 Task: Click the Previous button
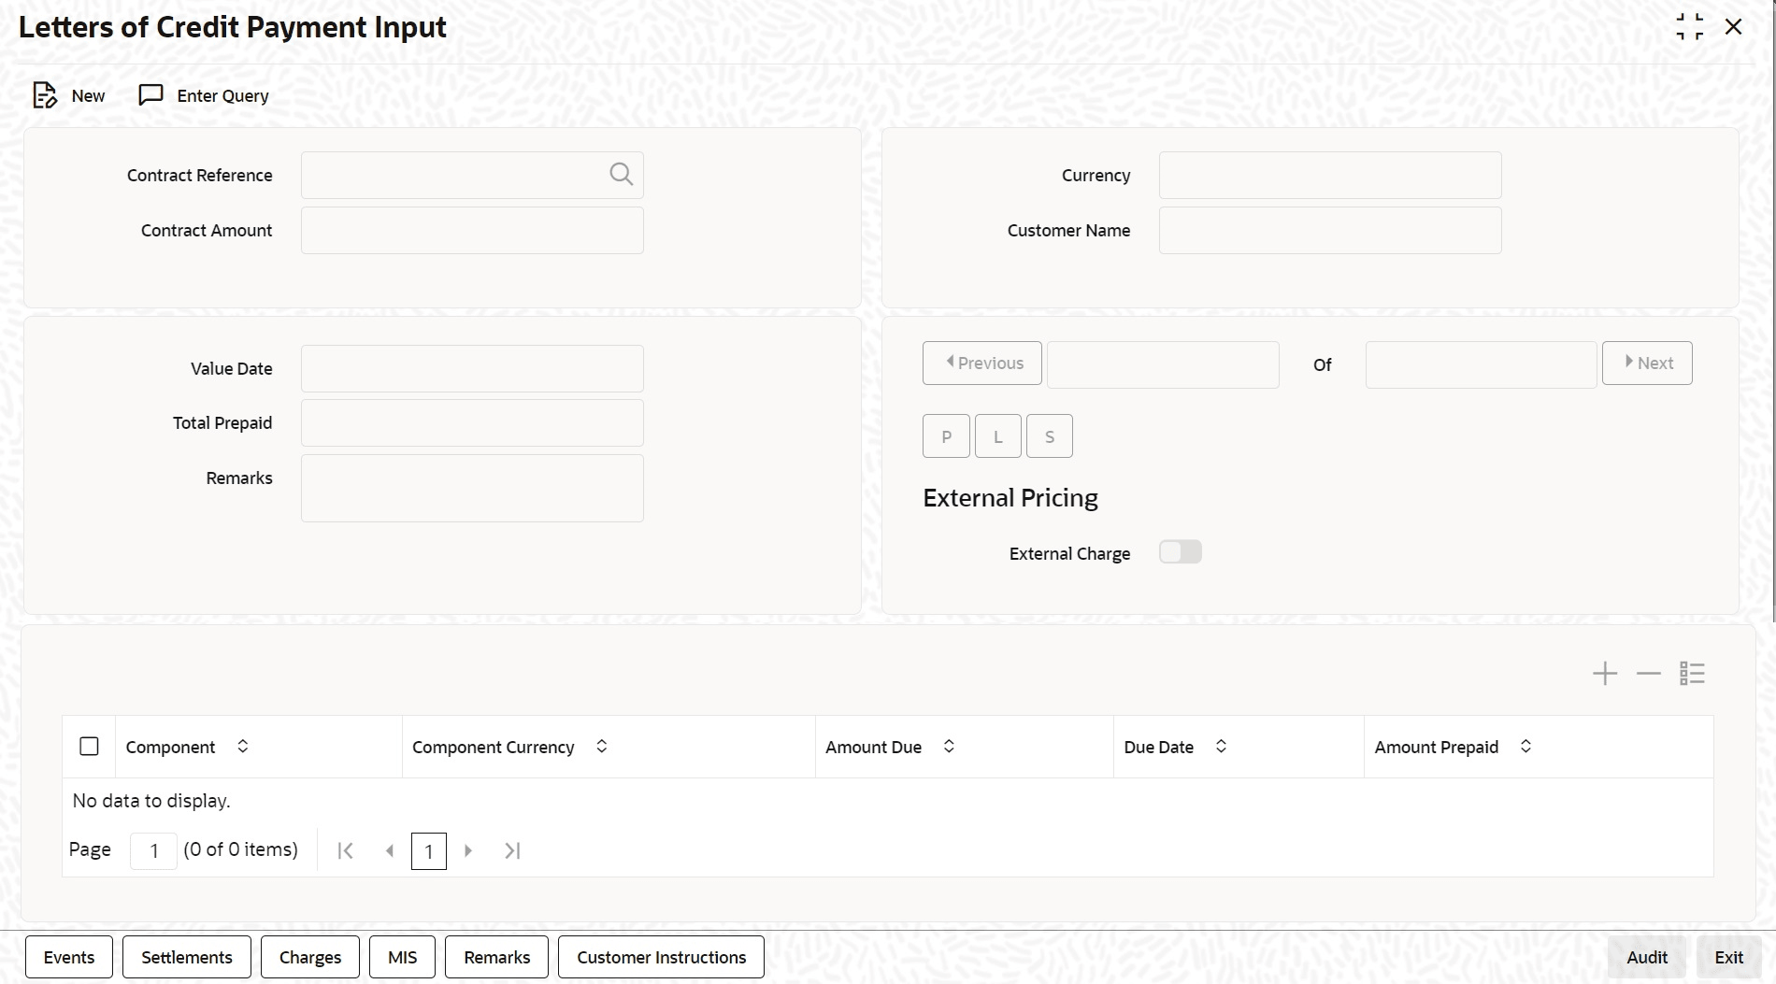point(982,363)
